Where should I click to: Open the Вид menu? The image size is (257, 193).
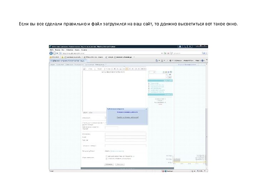[63, 50]
